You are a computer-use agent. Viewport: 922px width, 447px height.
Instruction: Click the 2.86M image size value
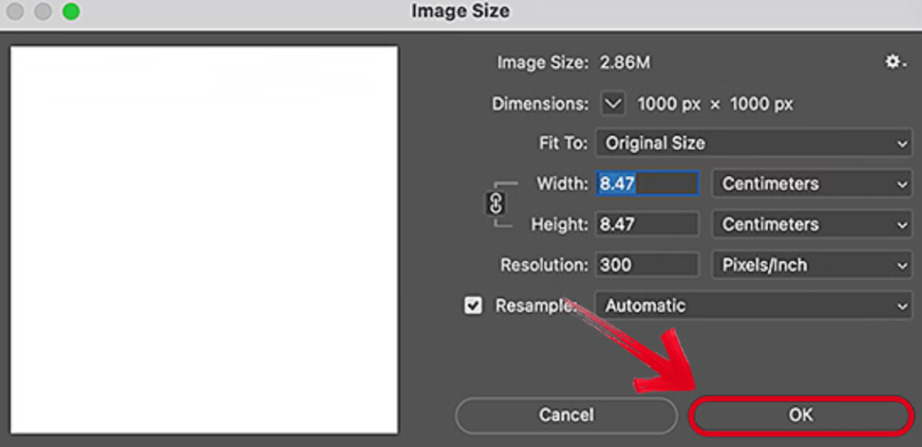(625, 63)
